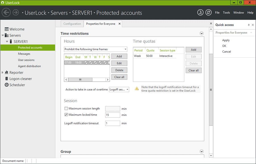
Task: Click the Welcome grid icon
Action: coord(7,29)
